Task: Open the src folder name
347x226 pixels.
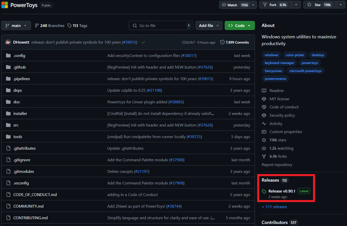Action: click(x=16, y=125)
